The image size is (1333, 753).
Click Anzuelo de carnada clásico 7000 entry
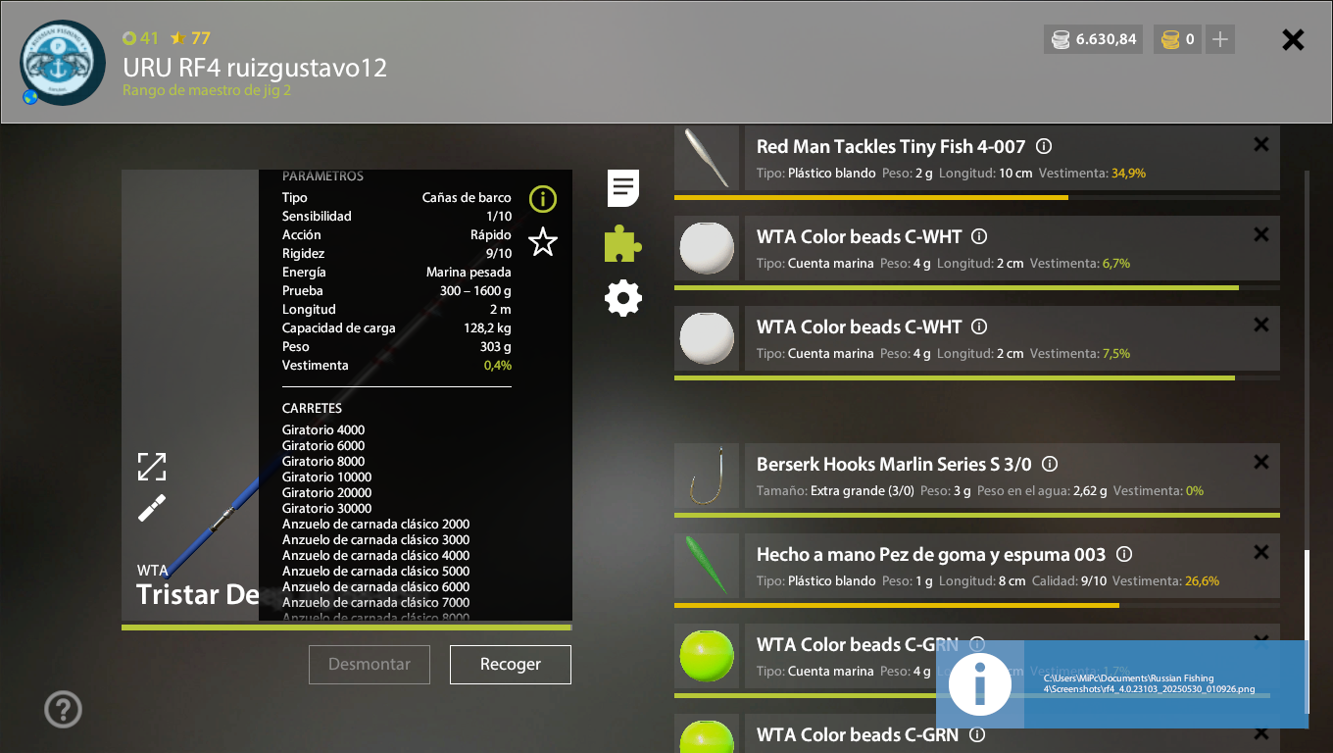(x=376, y=602)
